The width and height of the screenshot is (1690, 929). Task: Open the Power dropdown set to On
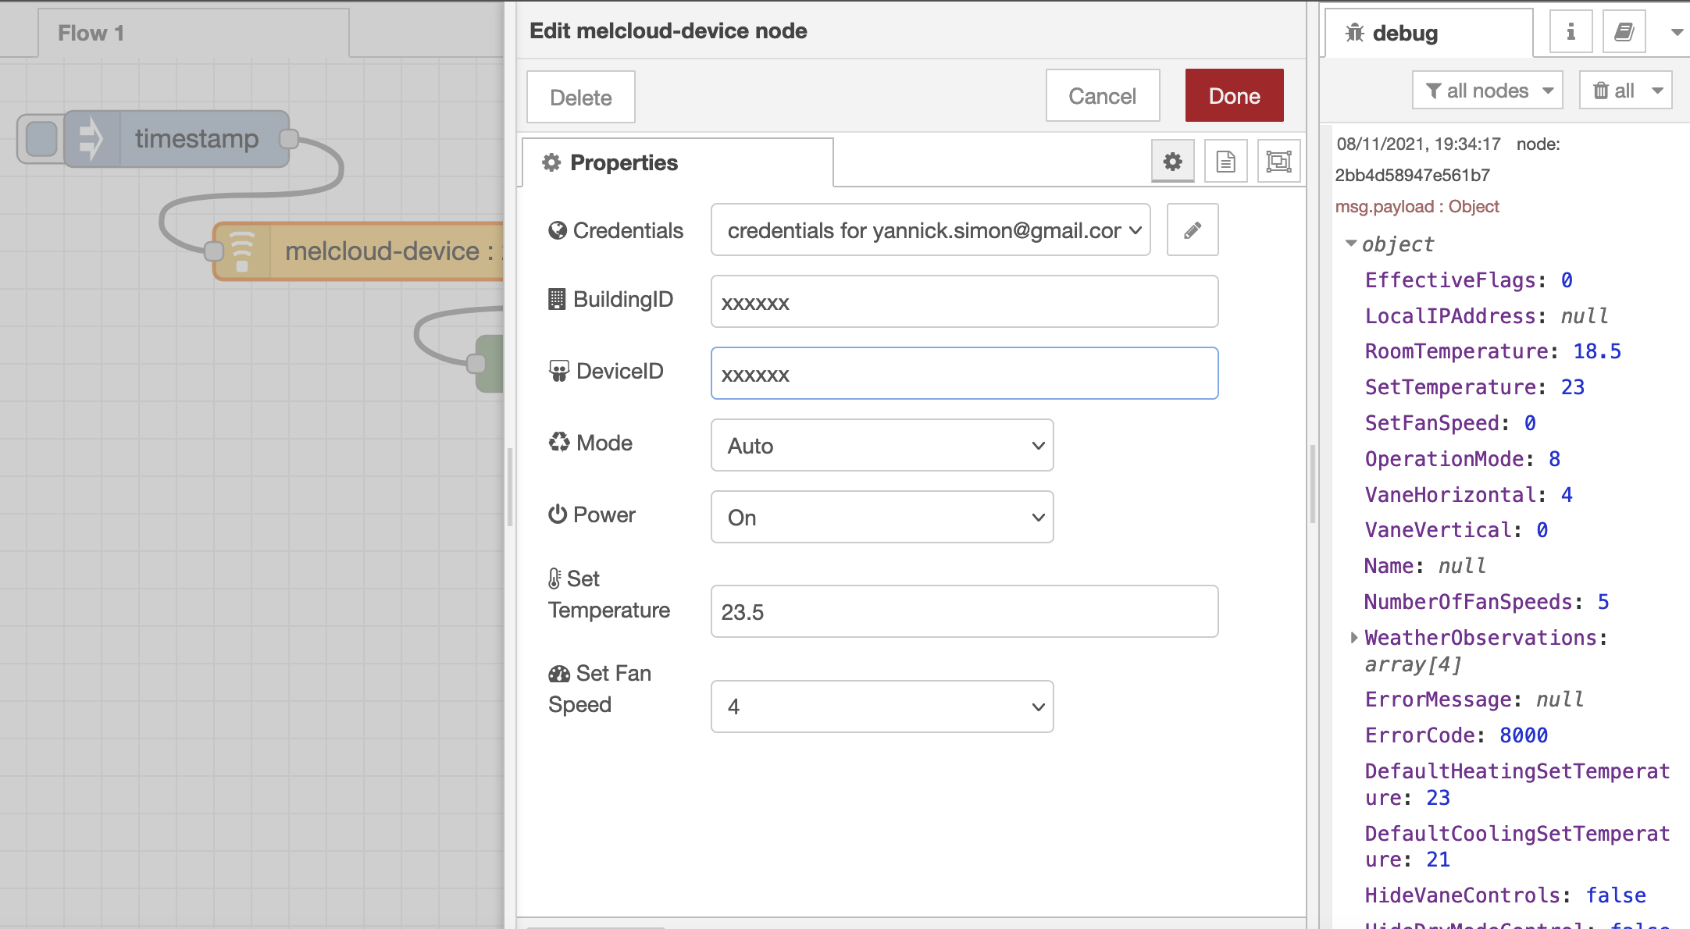click(882, 518)
